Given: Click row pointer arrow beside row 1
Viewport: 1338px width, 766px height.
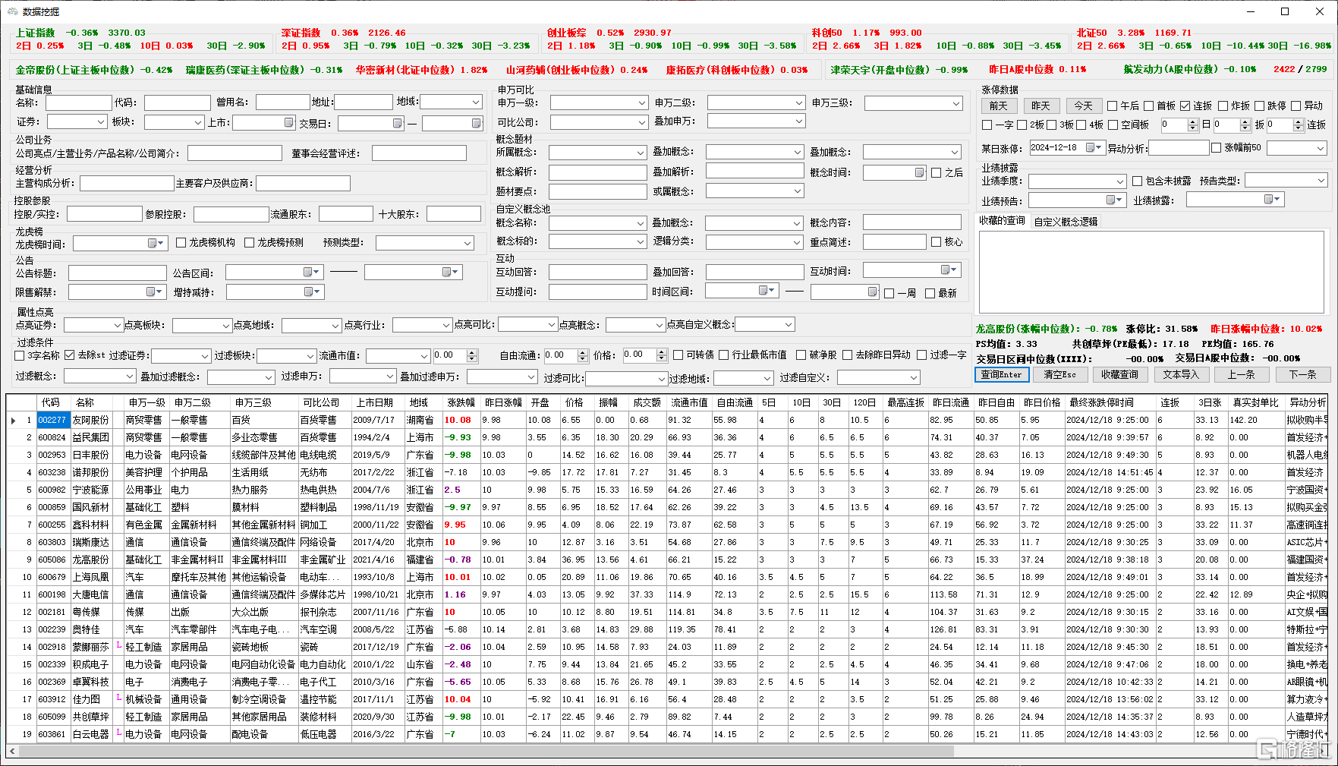Looking at the screenshot, I should [x=14, y=420].
